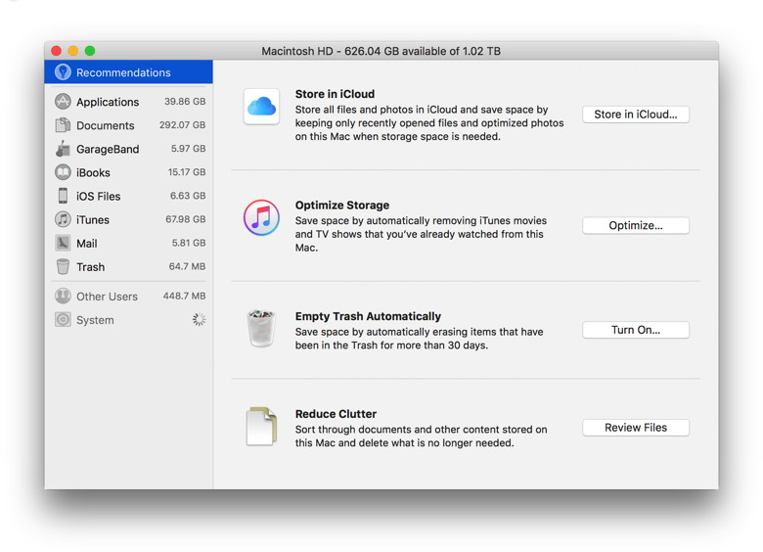Select the iBooks icon in sidebar
763x552 pixels.
pos(63,172)
